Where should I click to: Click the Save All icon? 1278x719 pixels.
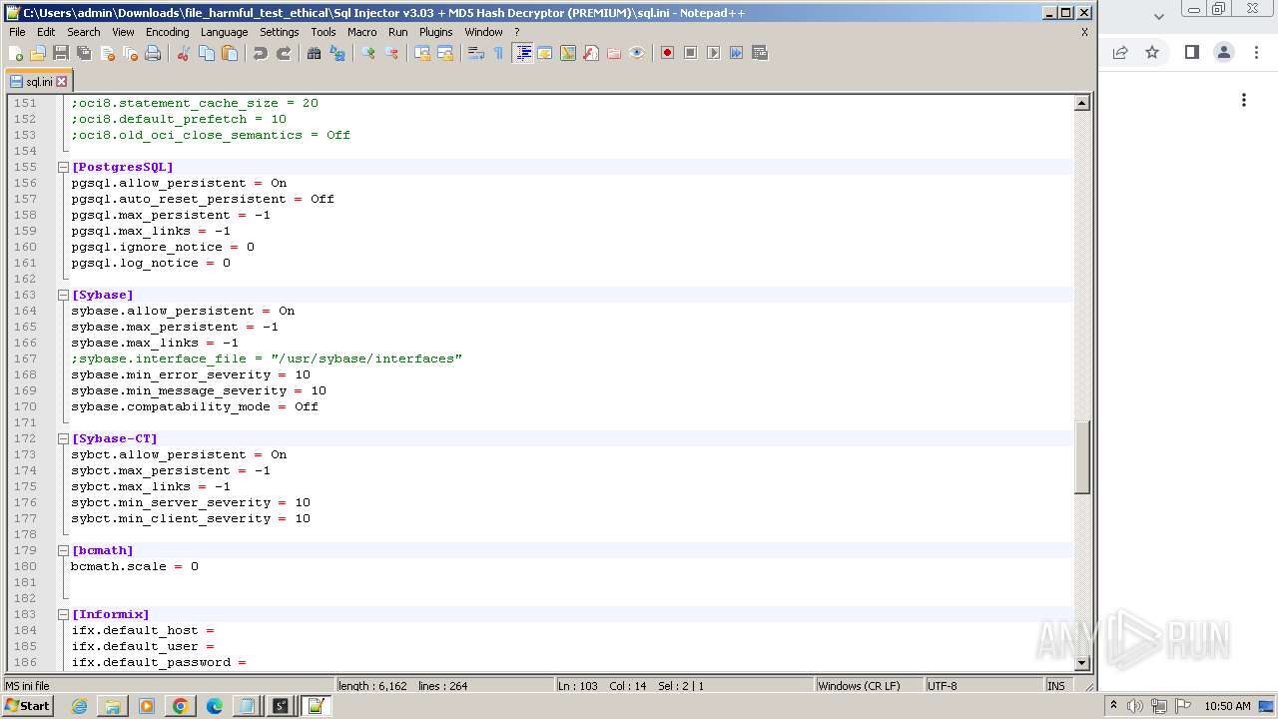(x=84, y=53)
